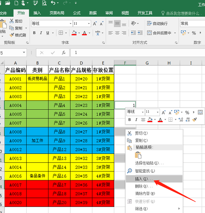
Task: Click the Open folder quick access icon
Action: click(x=7, y=3)
